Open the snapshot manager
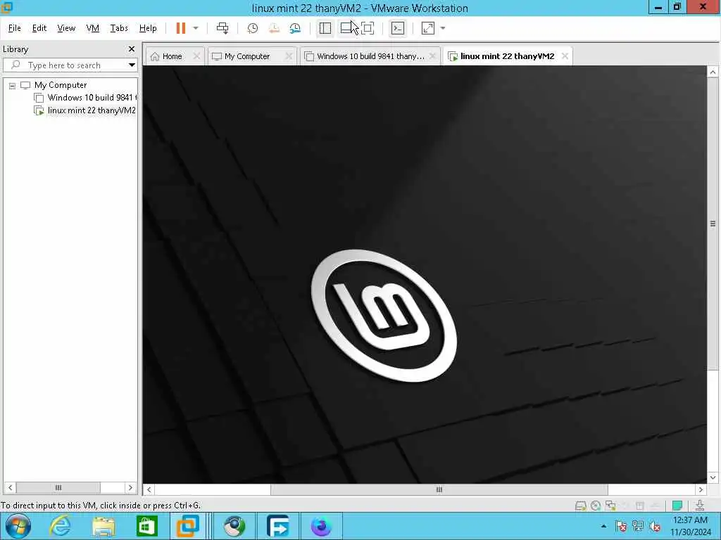The width and height of the screenshot is (721, 540). (295, 28)
